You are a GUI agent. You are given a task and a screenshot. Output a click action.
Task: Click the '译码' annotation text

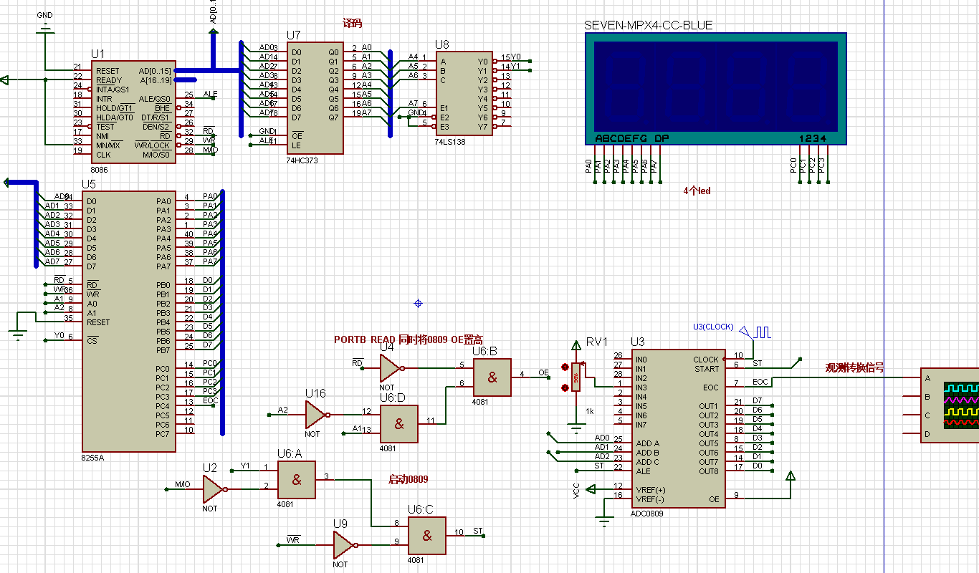click(x=353, y=24)
